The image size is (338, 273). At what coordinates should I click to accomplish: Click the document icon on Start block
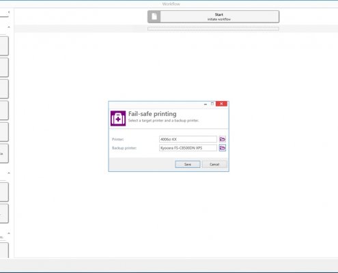pyautogui.click(x=154, y=16)
